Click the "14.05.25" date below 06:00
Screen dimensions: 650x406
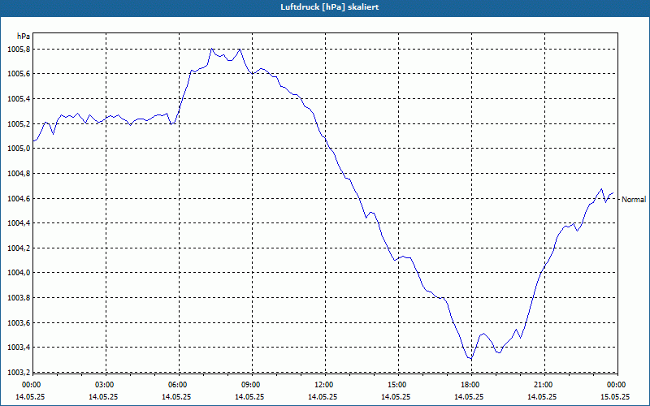tap(176, 396)
